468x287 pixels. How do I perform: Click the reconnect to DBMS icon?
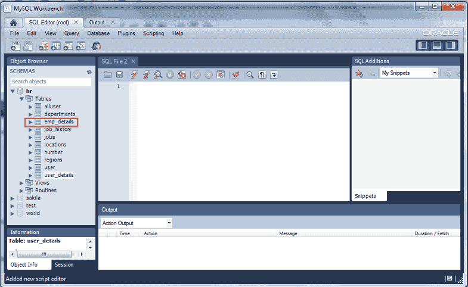pyautogui.click(x=96, y=46)
